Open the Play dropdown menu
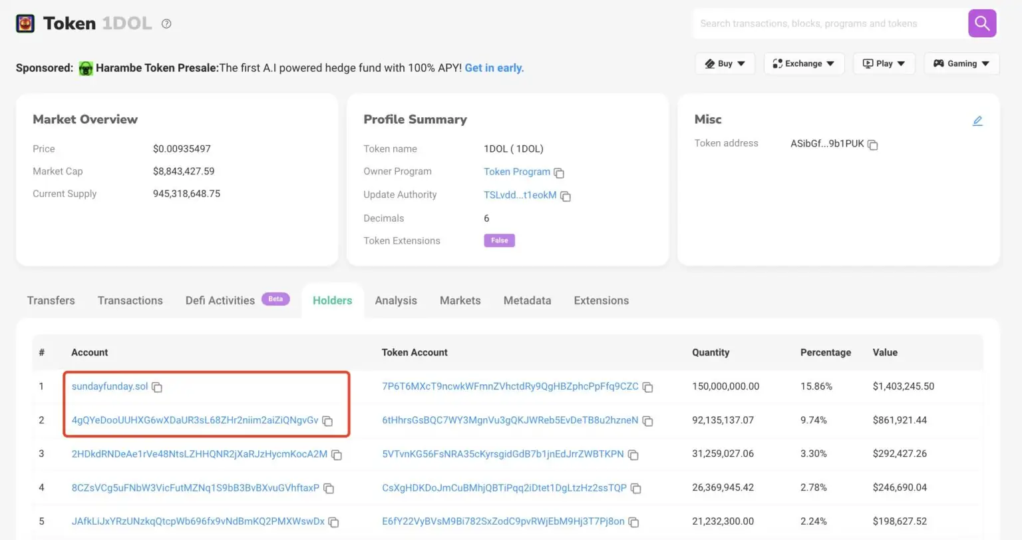The image size is (1022, 540). (884, 63)
